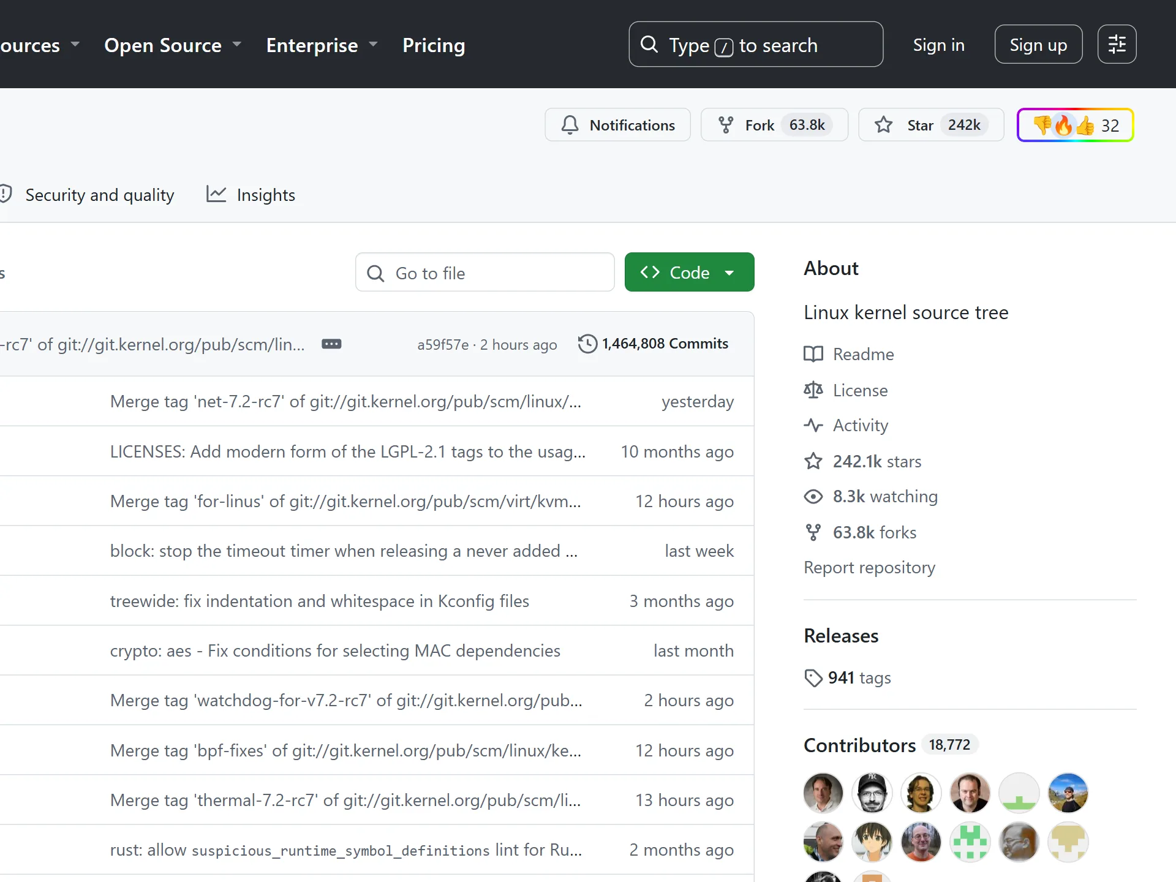Viewport: 1176px width, 882px height.
Task: Open the 1,464,808 Commits link
Action: tap(653, 344)
